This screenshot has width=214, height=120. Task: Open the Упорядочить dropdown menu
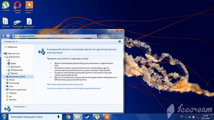pyautogui.click(x=11, y=41)
